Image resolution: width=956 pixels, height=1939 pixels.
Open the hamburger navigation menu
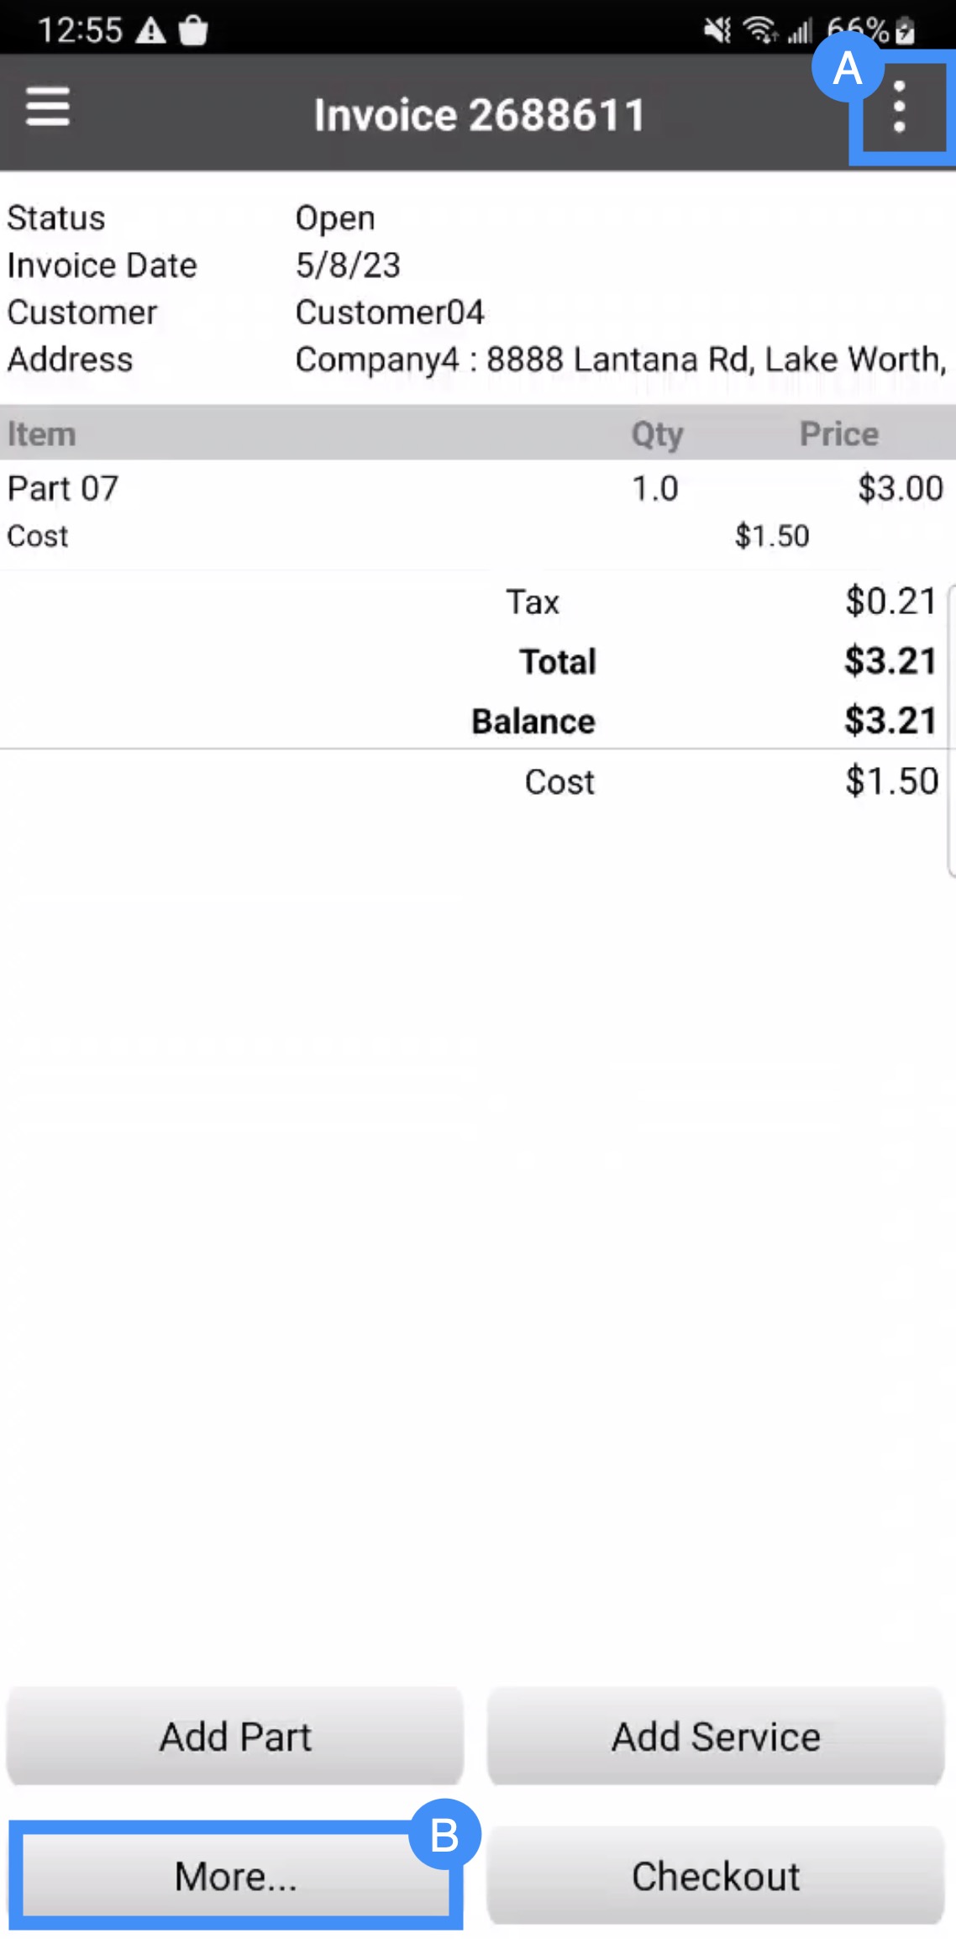click(48, 108)
